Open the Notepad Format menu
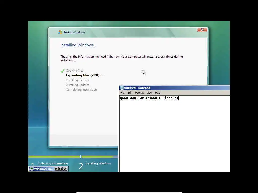This screenshot has width=258, height=193. coord(139,93)
